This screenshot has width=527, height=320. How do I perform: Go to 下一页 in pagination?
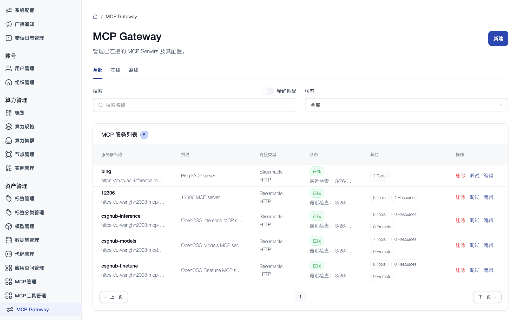(x=487, y=297)
